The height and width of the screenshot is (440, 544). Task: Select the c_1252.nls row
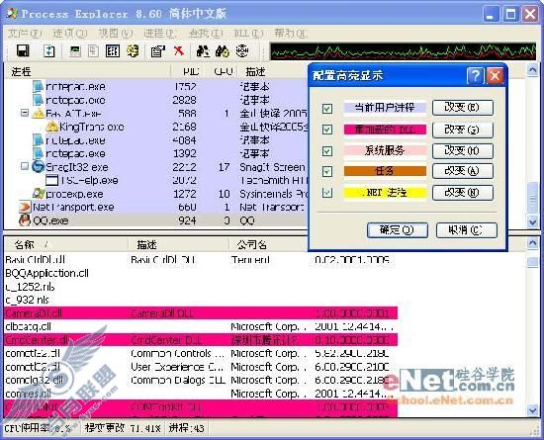click(x=201, y=287)
